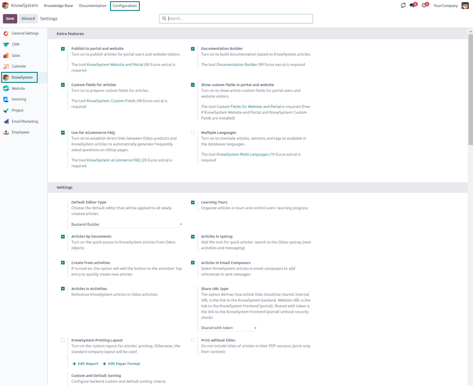The width and height of the screenshot is (473, 386).
Task: Open the Default Editor Type dropdown
Action: 126,225
